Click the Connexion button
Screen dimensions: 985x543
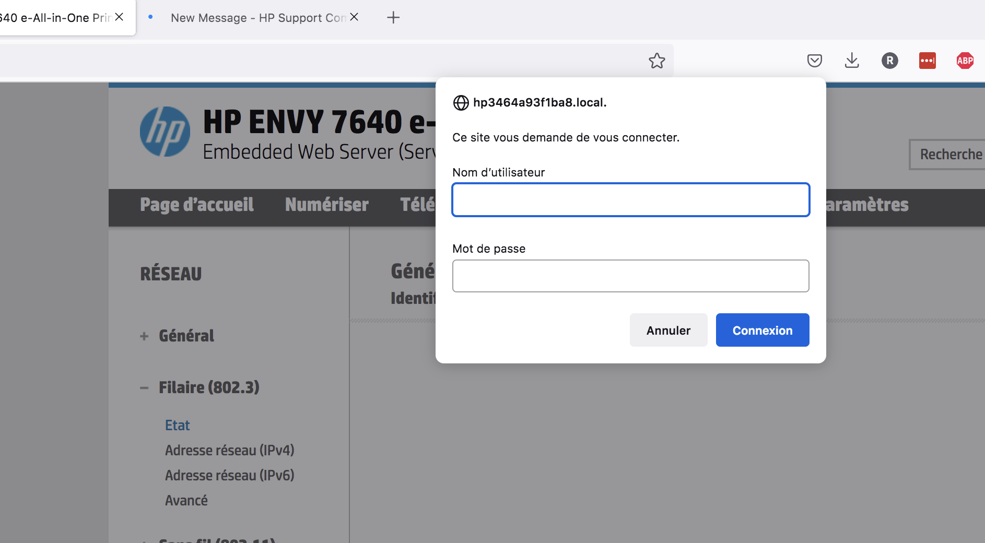pos(762,330)
